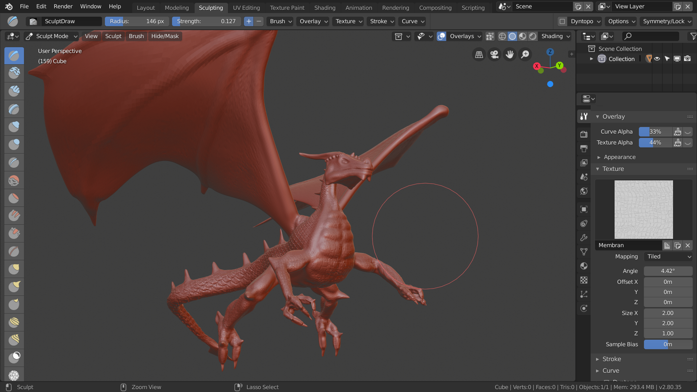Image resolution: width=697 pixels, height=392 pixels.
Task: Toggle camera view with the camera icon
Action: (x=494, y=54)
